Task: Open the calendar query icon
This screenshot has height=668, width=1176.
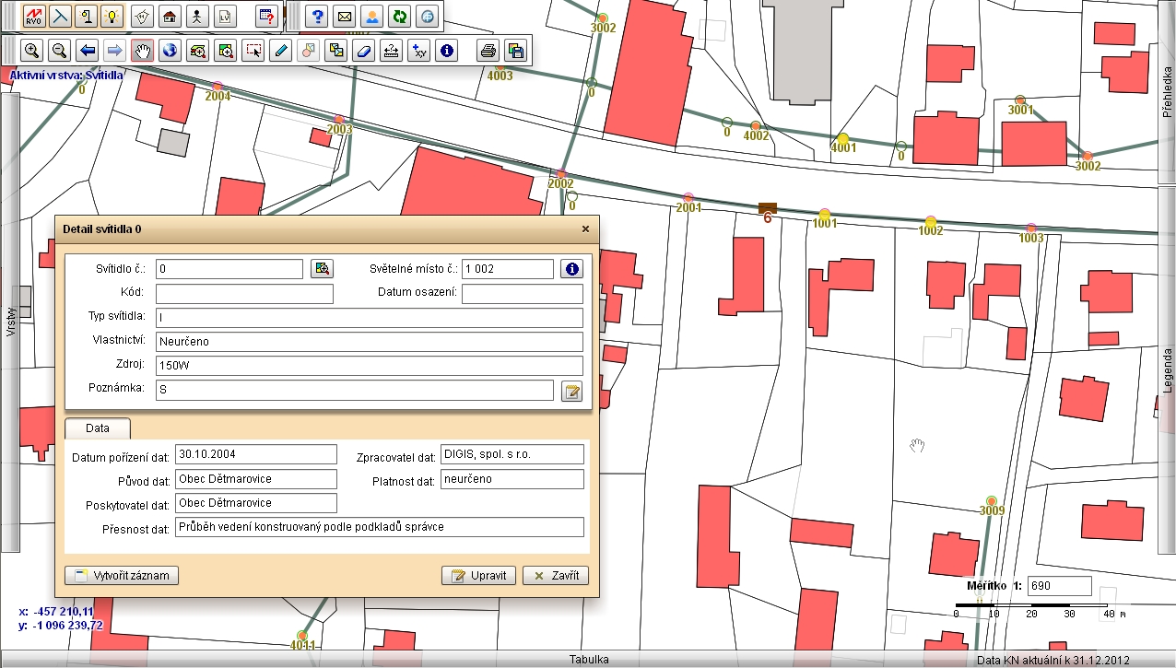Action: click(265, 16)
